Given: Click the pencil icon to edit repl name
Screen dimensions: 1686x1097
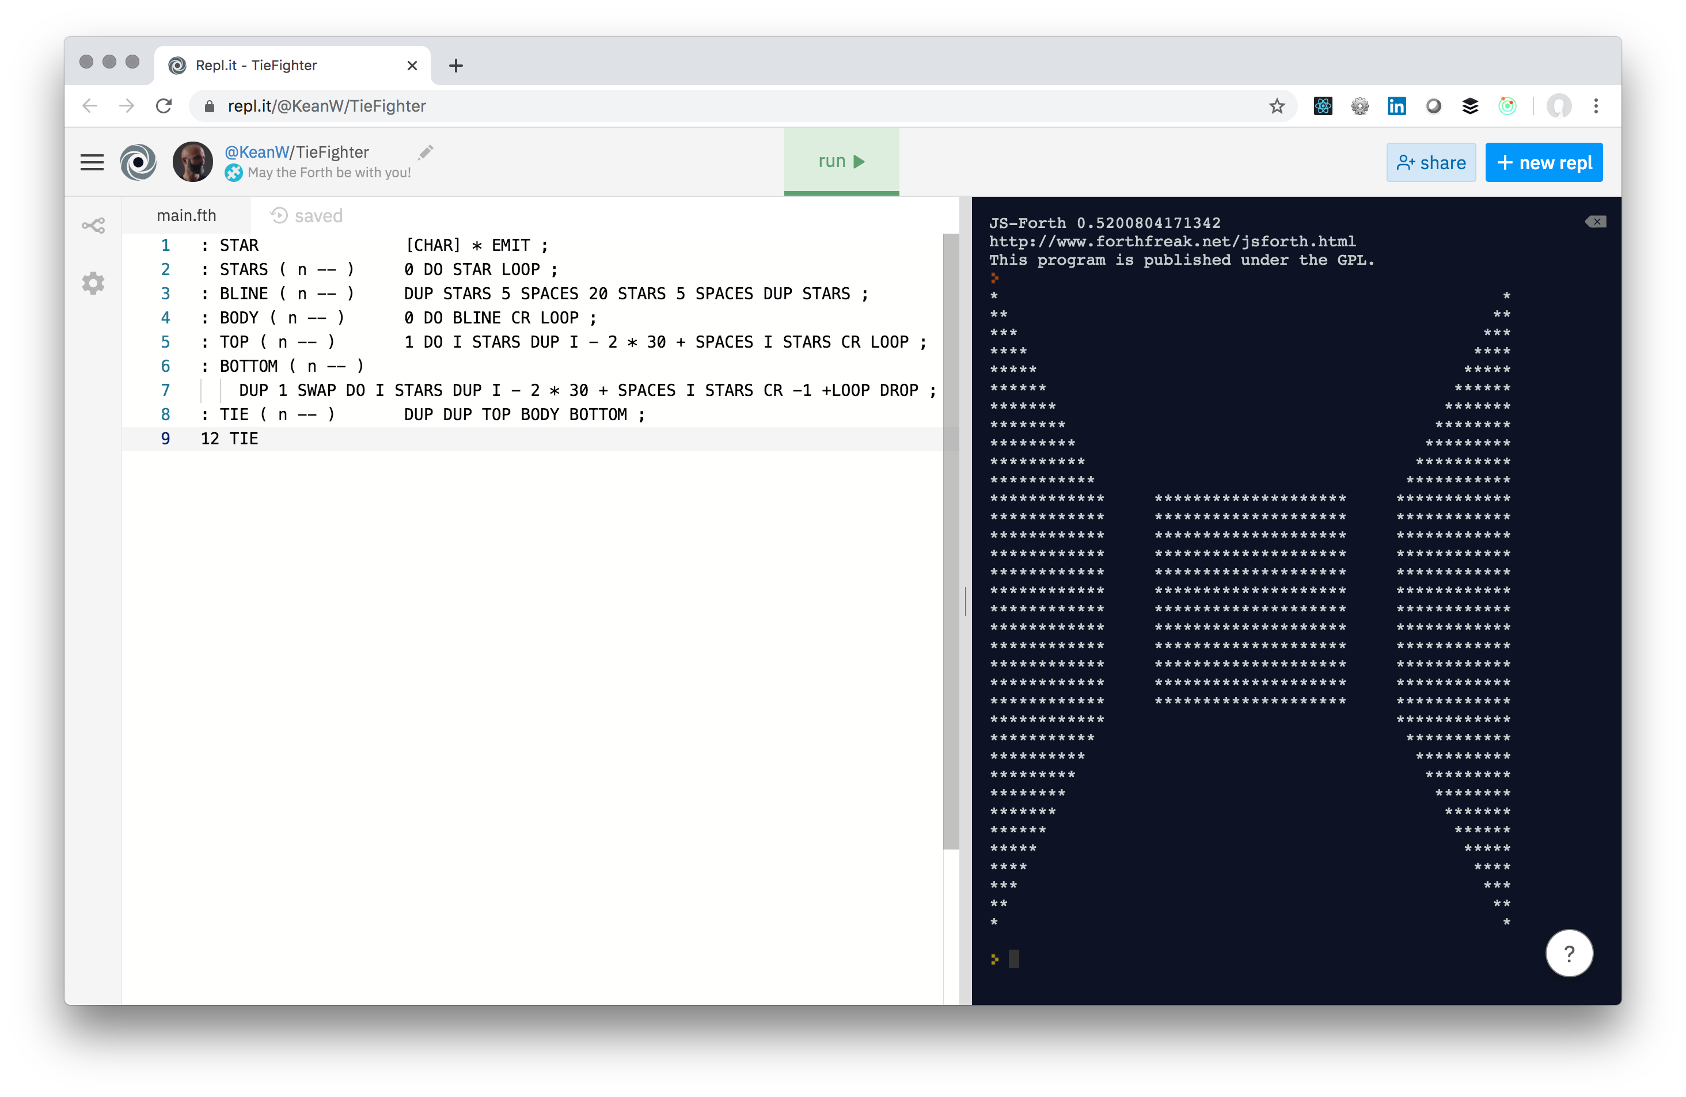Looking at the screenshot, I should 426,151.
